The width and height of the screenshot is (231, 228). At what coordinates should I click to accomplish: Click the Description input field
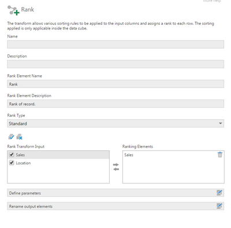click(x=115, y=64)
